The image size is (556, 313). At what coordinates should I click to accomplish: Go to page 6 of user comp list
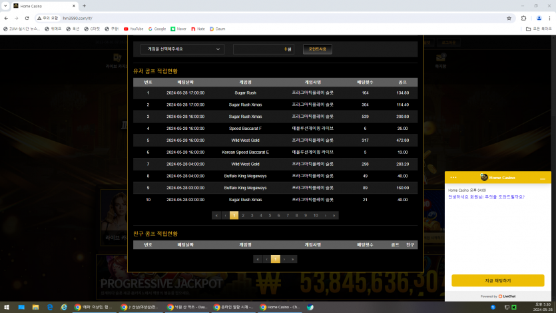(x=279, y=216)
